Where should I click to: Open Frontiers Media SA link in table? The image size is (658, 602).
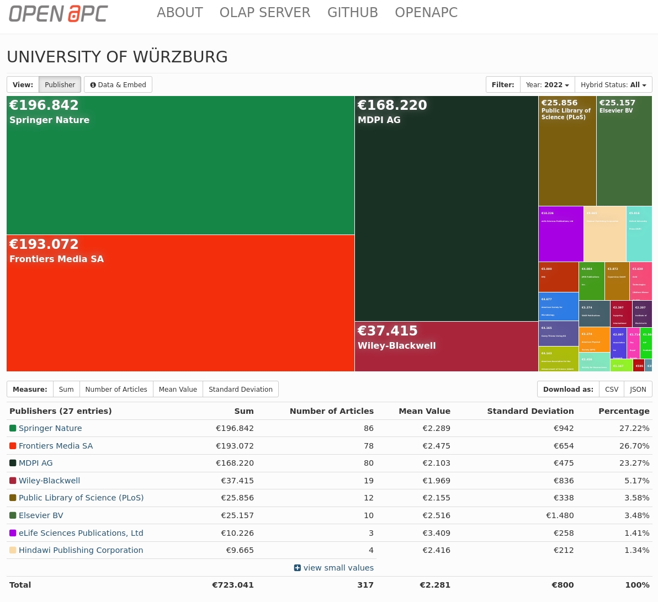click(56, 446)
